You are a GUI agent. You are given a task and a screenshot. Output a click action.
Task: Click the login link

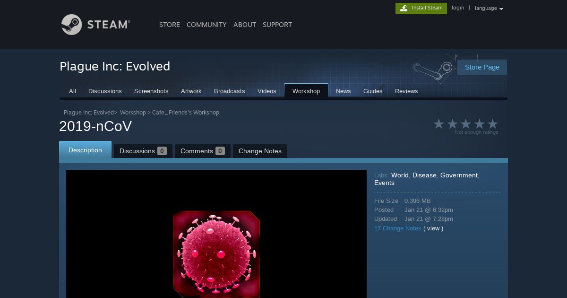[458, 8]
